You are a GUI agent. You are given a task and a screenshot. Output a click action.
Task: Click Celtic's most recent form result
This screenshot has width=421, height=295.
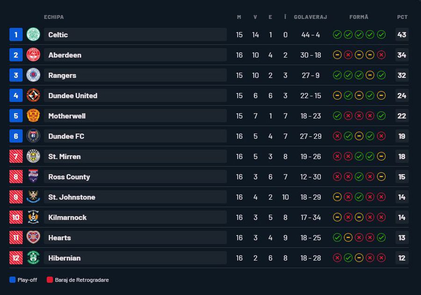tap(381, 35)
